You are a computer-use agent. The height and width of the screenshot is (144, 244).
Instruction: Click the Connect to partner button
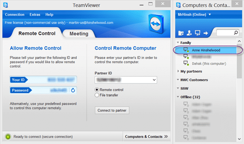(112, 110)
